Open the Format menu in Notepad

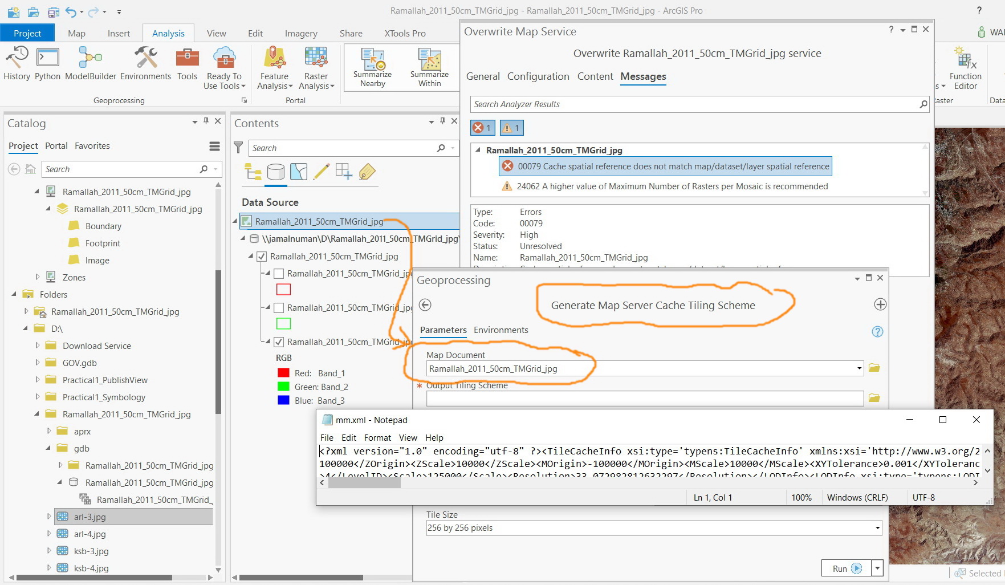point(377,438)
